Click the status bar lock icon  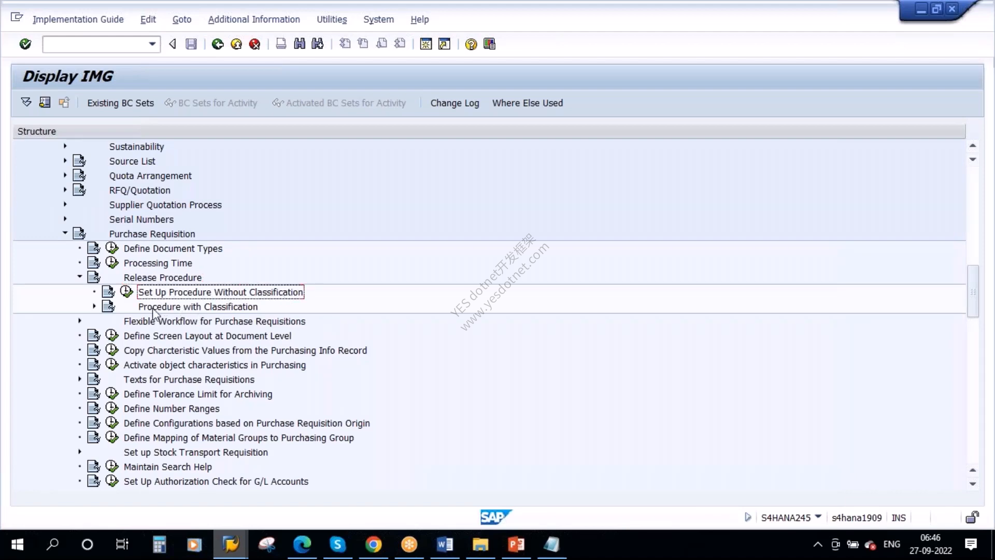[972, 517]
